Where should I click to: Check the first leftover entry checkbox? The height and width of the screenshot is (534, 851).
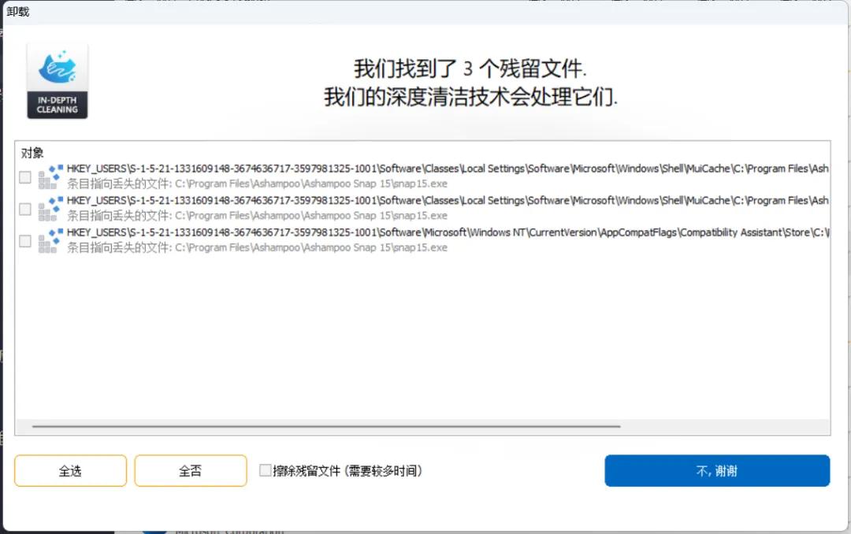(24, 176)
